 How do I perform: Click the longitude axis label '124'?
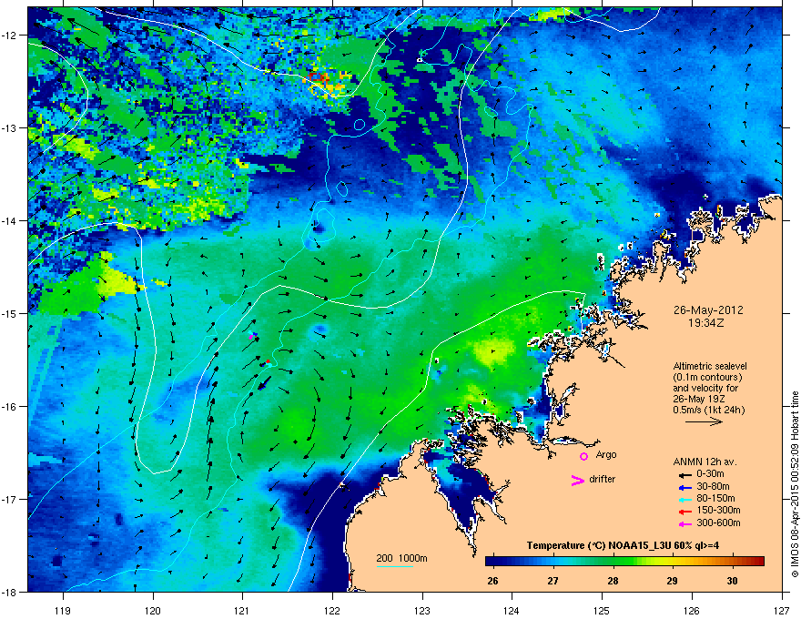tap(512, 610)
